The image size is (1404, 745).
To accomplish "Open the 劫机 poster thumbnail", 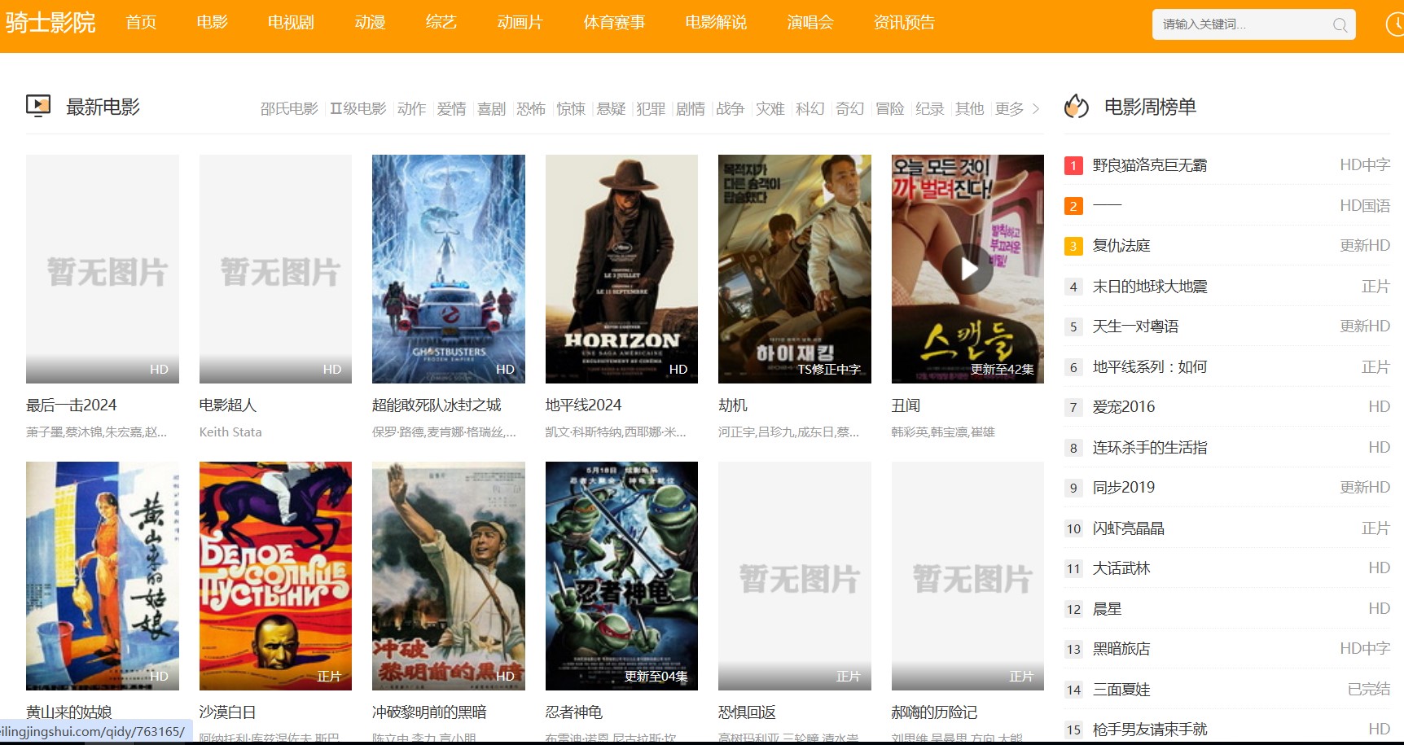I will coord(795,269).
